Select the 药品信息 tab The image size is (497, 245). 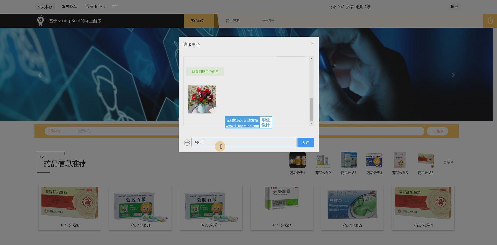coord(232,21)
